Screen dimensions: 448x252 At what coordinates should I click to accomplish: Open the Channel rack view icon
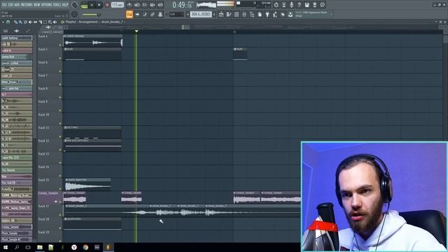[237, 14]
